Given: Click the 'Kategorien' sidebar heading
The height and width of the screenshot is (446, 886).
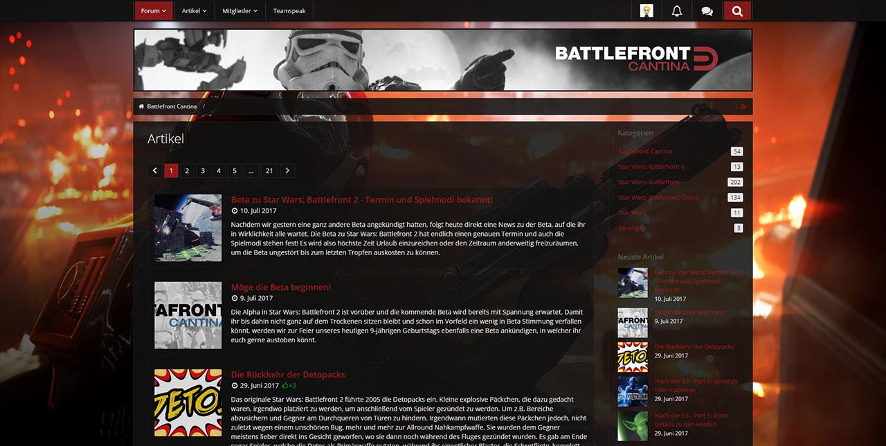Looking at the screenshot, I should [x=635, y=133].
